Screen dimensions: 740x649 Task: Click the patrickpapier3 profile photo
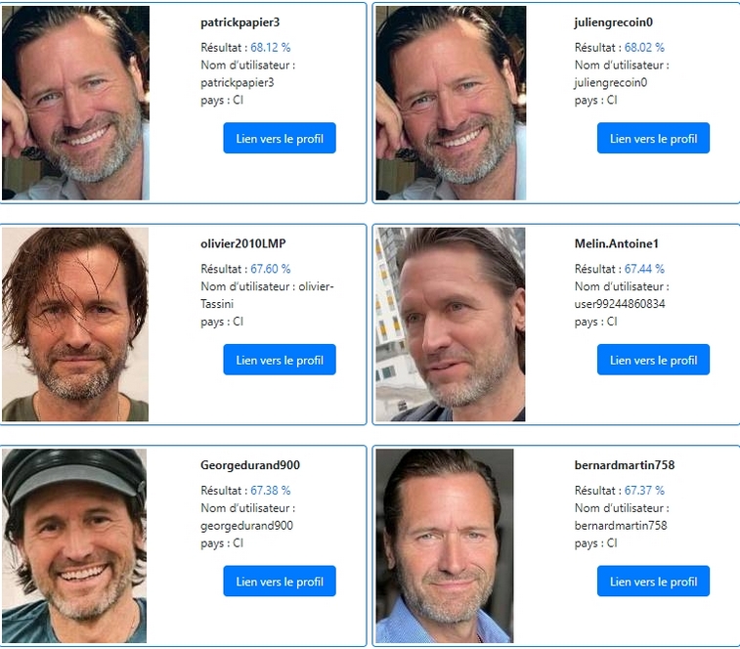(x=75, y=103)
